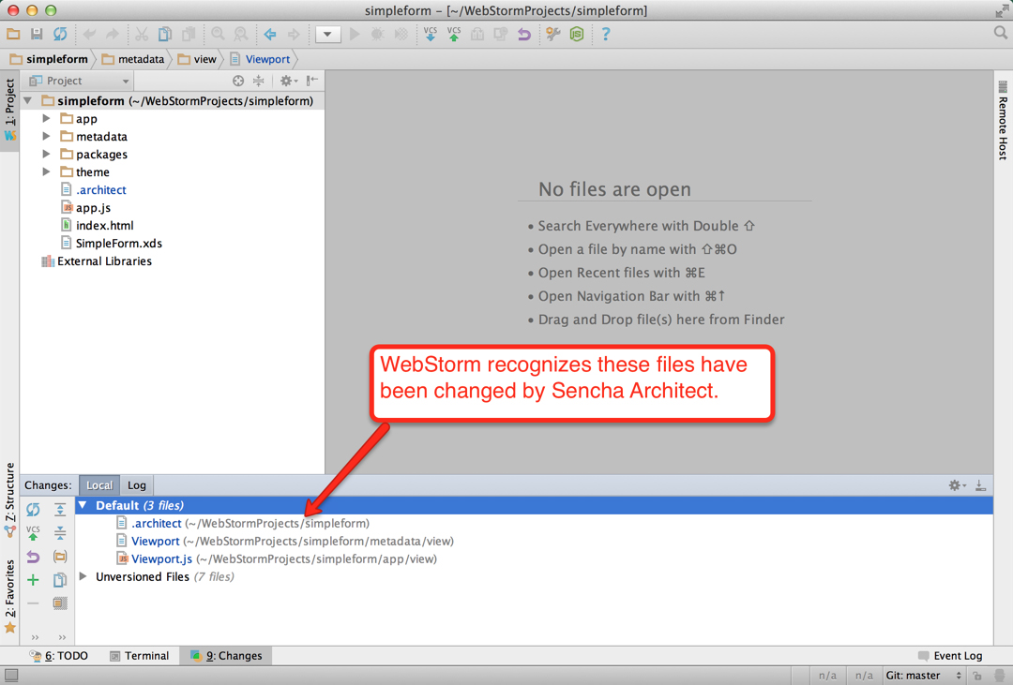Viewport: 1013px width, 685px height.
Task: Click the Cut scissors icon
Action: (142, 35)
